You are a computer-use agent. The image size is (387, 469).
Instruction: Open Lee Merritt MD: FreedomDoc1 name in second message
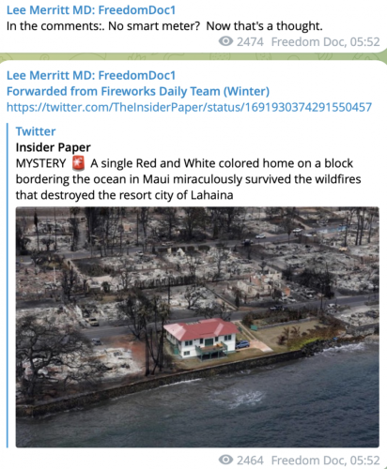[x=91, y=75]
